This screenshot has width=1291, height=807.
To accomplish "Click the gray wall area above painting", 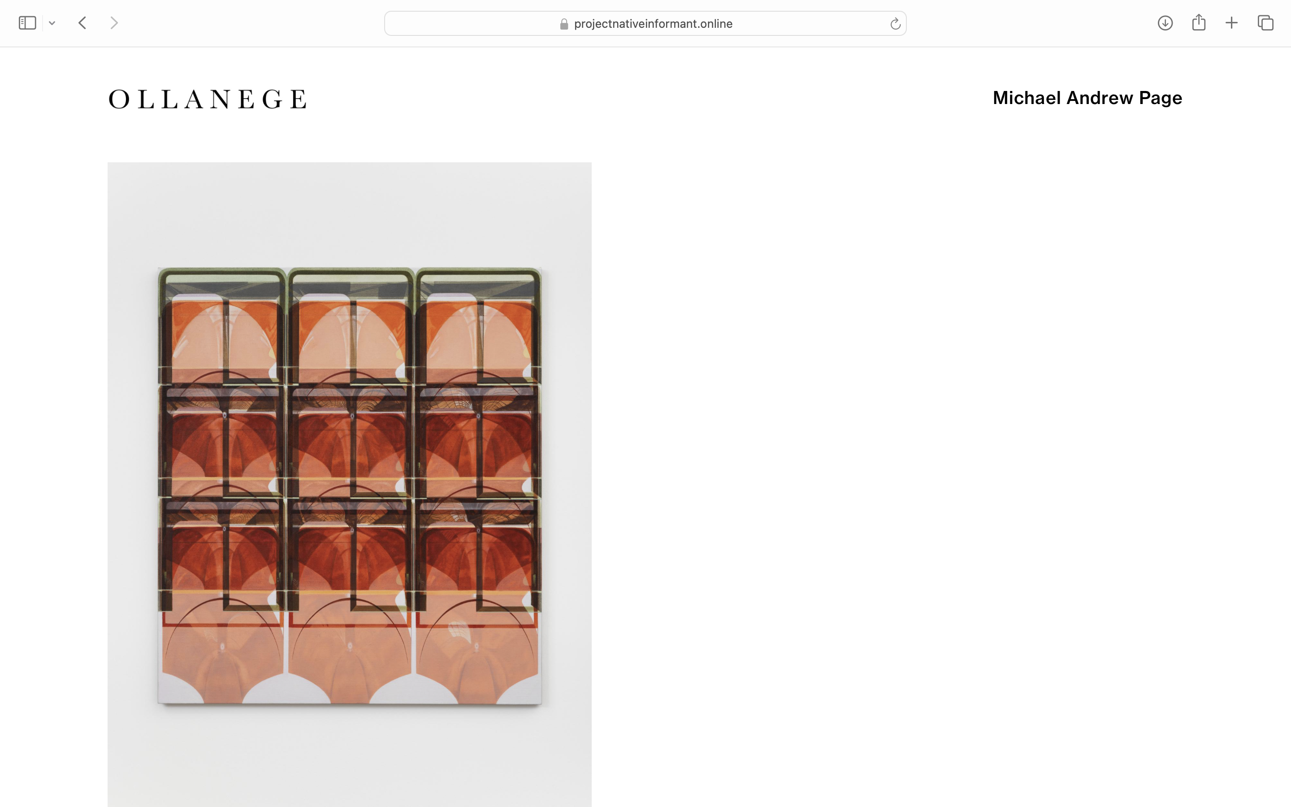I will coord(350,213).
